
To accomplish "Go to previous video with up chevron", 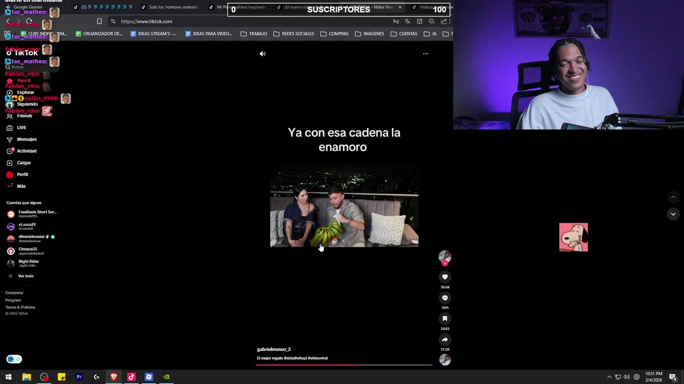I will coord(673,197).
